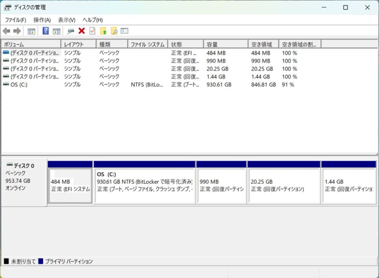Click the magnifier search toolbar icon
The image size is (379, 278).
pos(114,31)
